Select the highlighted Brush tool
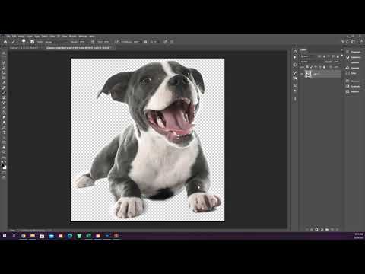Viewport: 365px width, 274px height. click(x=4, y=93)
